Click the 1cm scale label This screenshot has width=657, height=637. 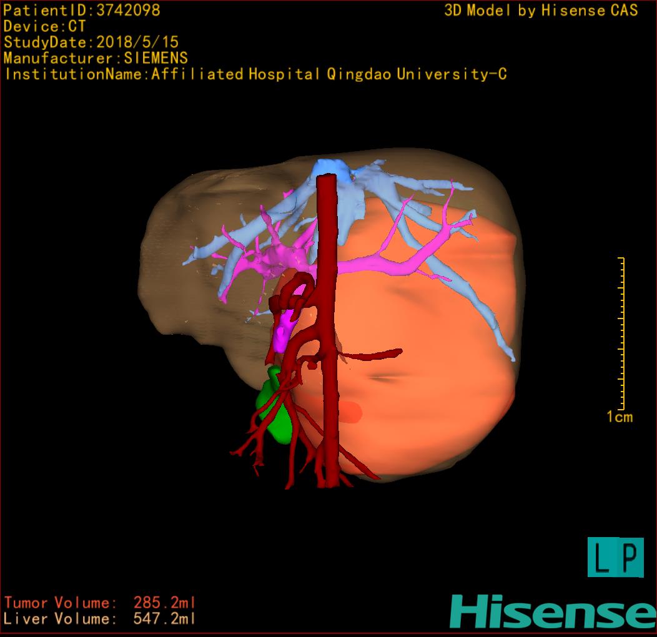620,417
